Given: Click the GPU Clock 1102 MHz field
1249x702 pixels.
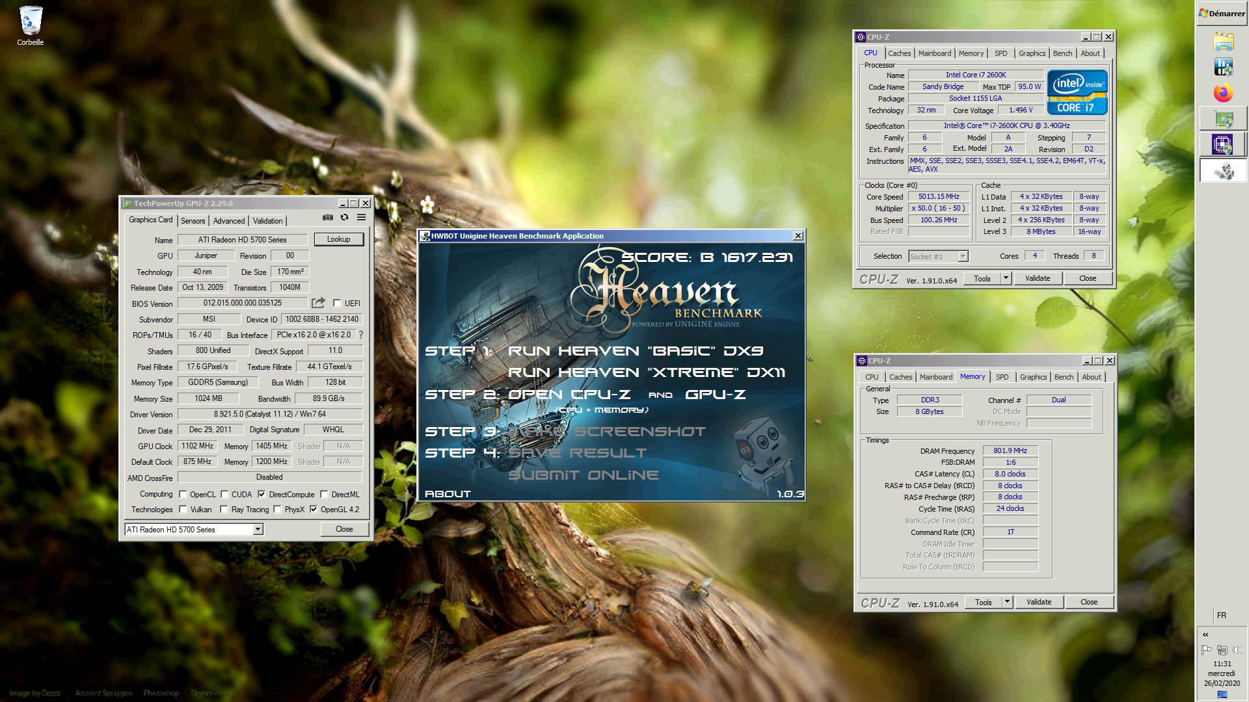Looking at the screenshot, I should (x=198, y=446).
